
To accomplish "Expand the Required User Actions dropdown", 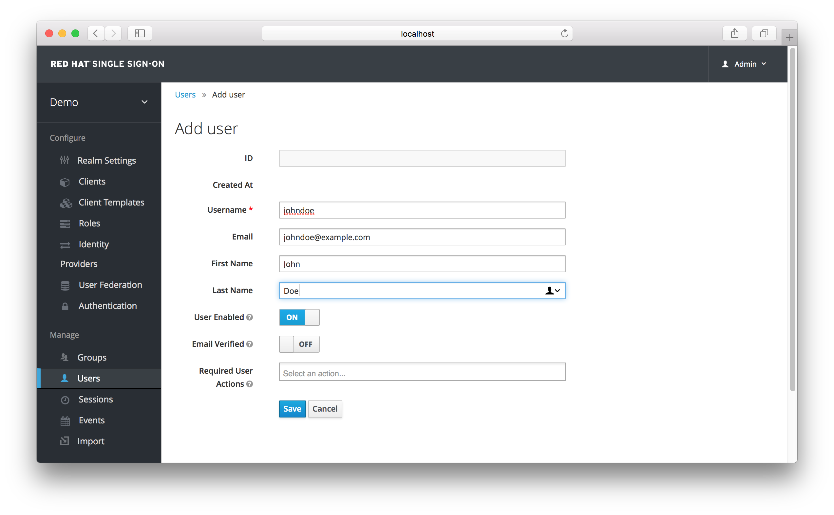I will [422, 373].
